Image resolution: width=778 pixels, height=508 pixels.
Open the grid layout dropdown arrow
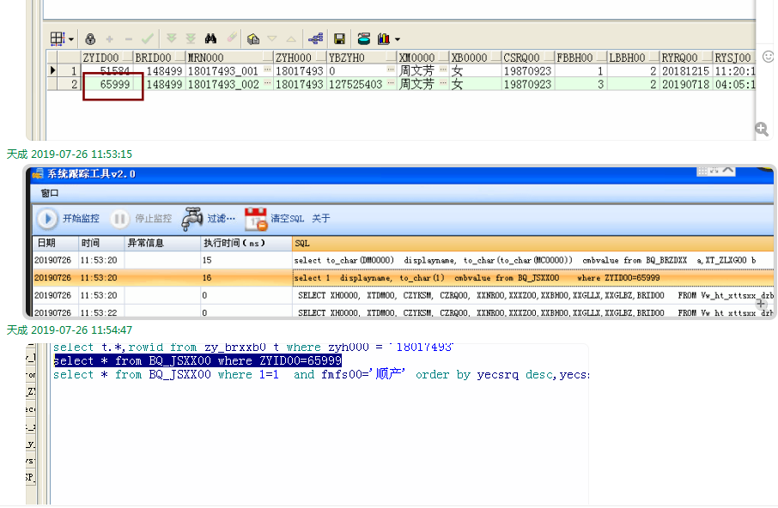click(x=70, y=39)
